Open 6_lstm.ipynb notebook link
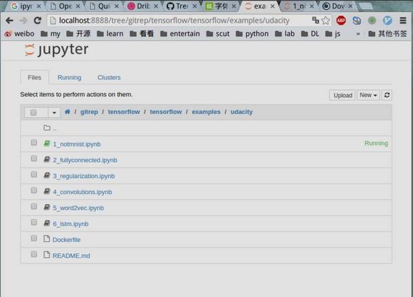413x297 pixels. [x=71, y=224]
